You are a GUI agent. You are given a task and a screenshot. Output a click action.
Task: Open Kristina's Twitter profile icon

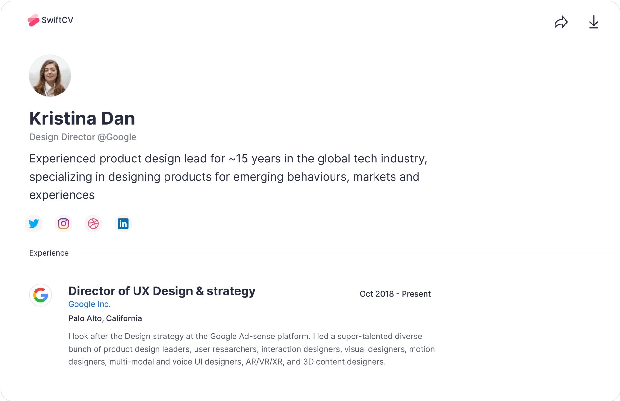[x=34, y=223]
